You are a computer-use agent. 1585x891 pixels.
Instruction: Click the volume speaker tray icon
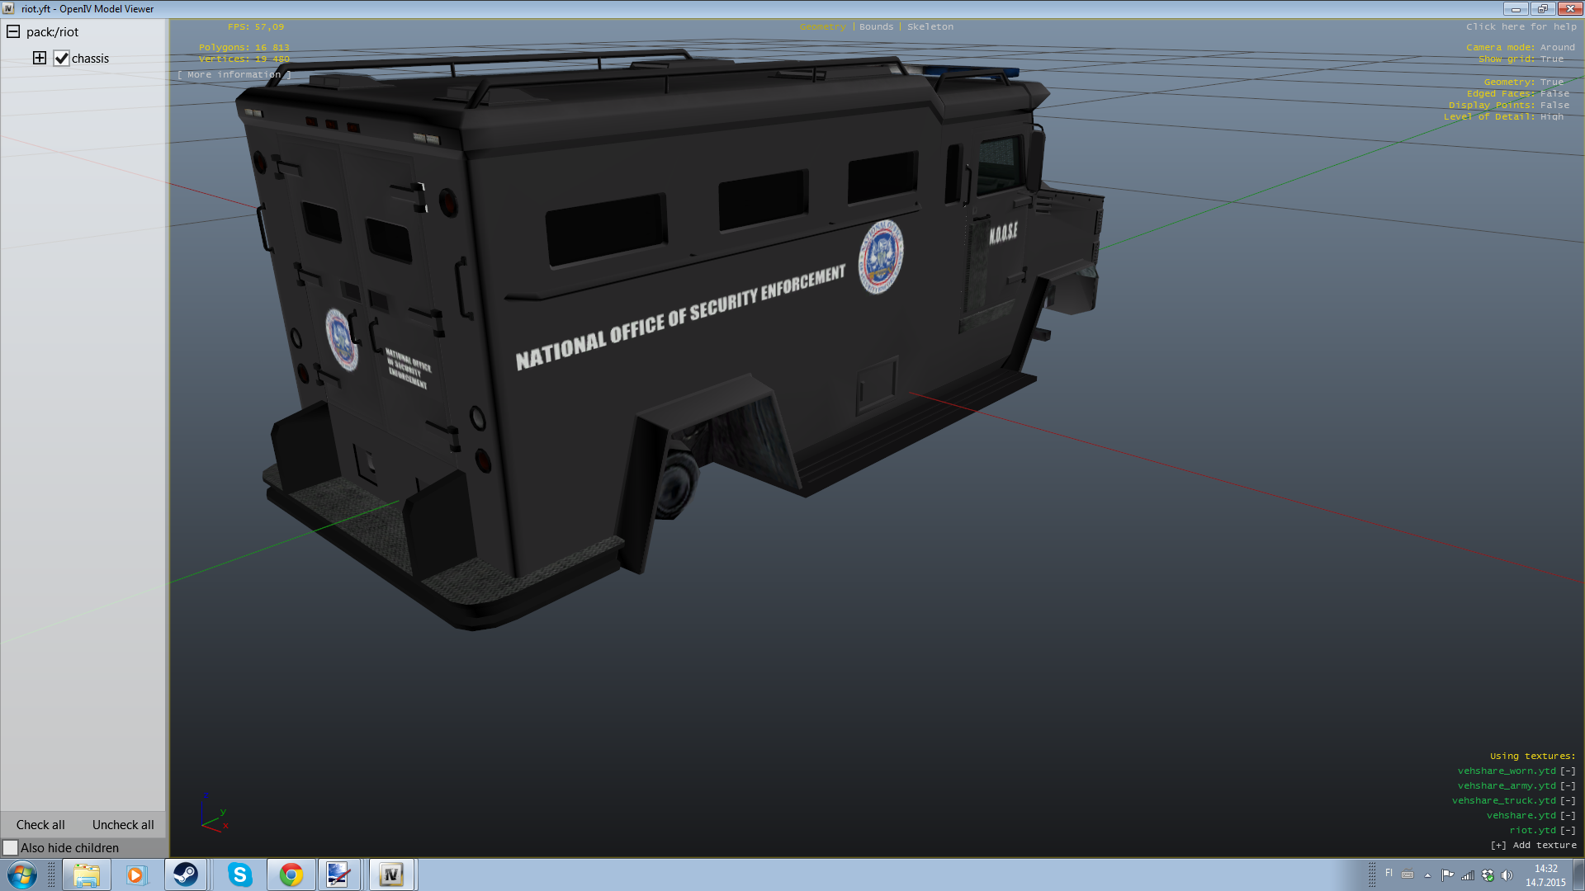click(x=1507, y=875)
